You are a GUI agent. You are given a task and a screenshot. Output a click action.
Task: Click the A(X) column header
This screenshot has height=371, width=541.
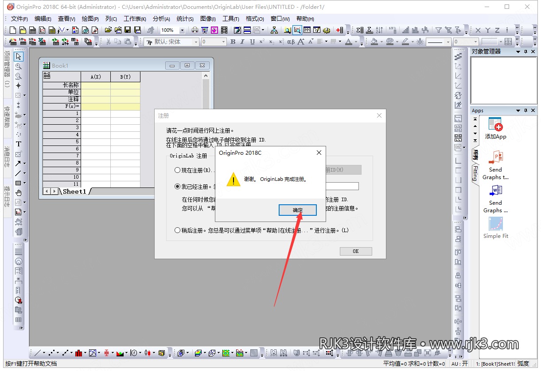click(x=96, y=77)
